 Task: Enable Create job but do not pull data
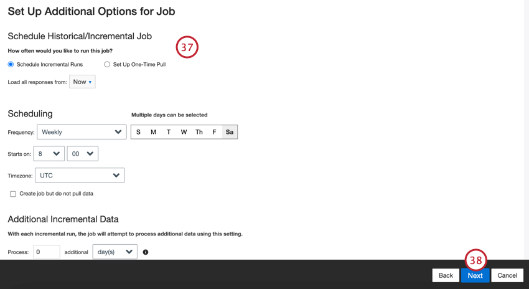(x=13, y=194)
